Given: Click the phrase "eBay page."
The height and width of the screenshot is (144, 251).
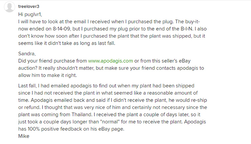Looking at the screenshot, I should (x=111, y=129).
